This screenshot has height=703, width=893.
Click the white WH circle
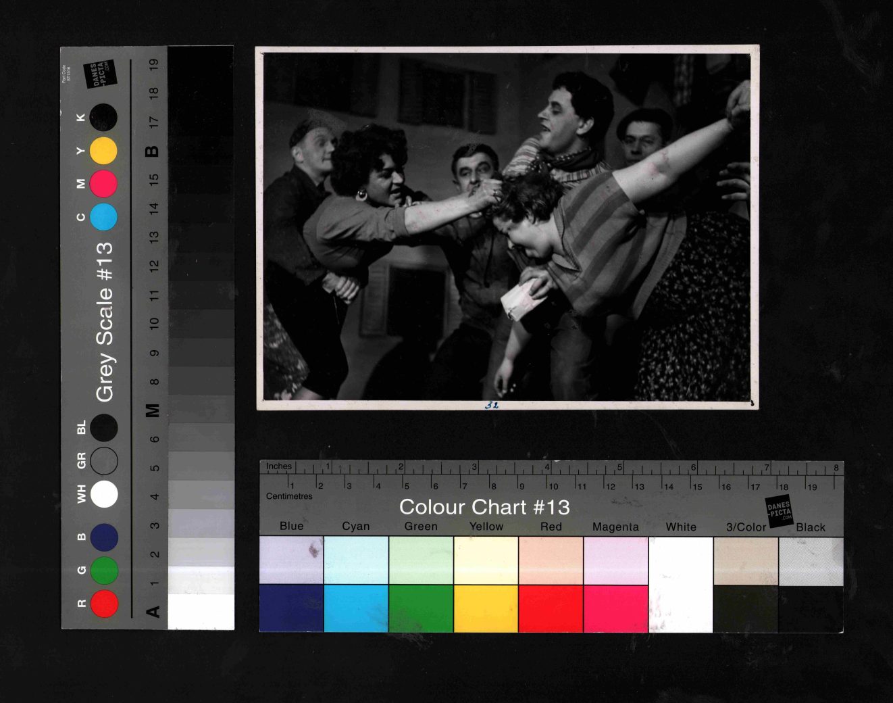[x=104, y=493]
